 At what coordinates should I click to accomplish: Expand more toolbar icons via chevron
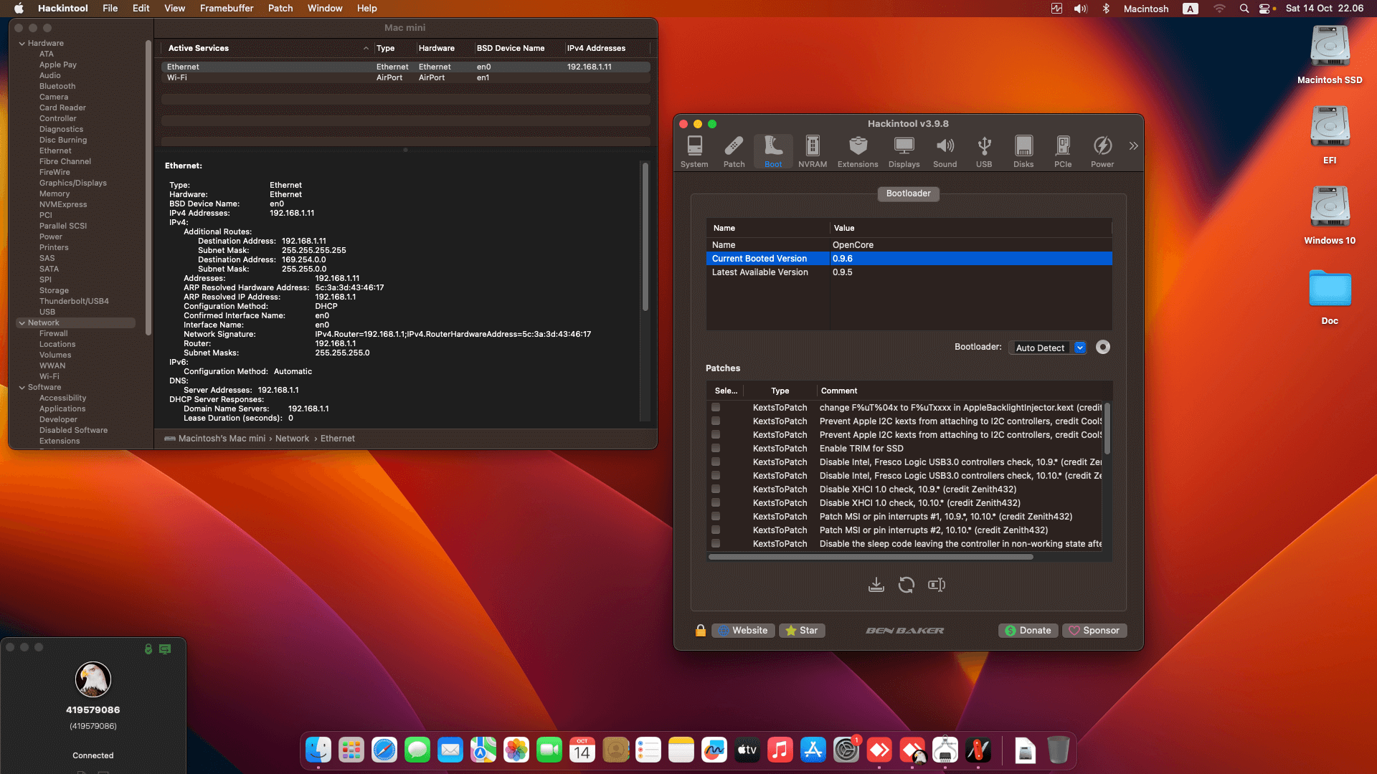(x=1133, y=145)
